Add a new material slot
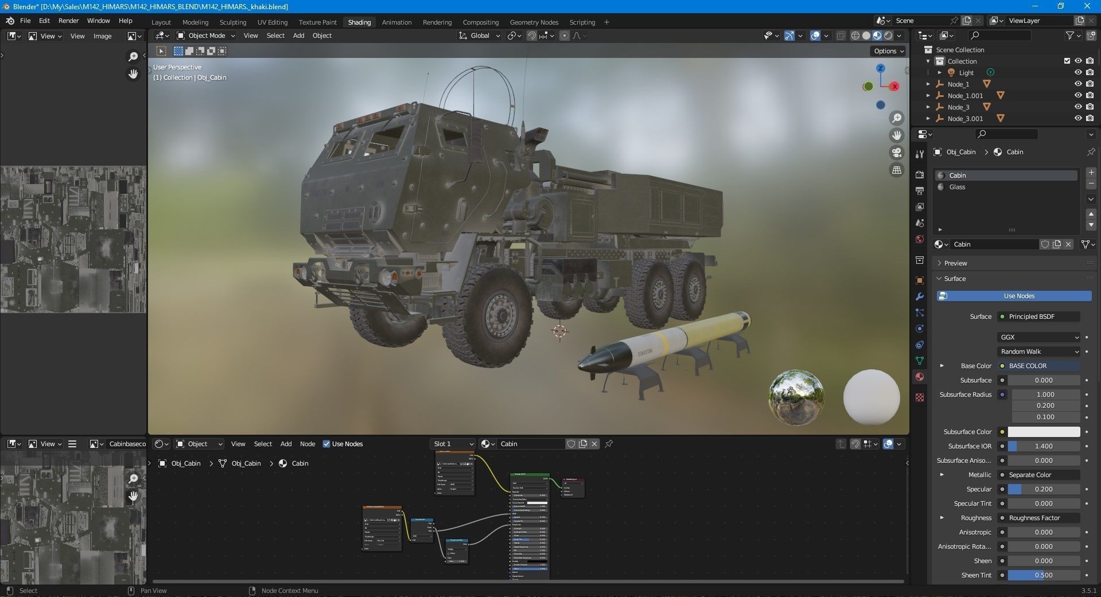The height and width of the screenshot is (597, 1101). coord(1091,173)
